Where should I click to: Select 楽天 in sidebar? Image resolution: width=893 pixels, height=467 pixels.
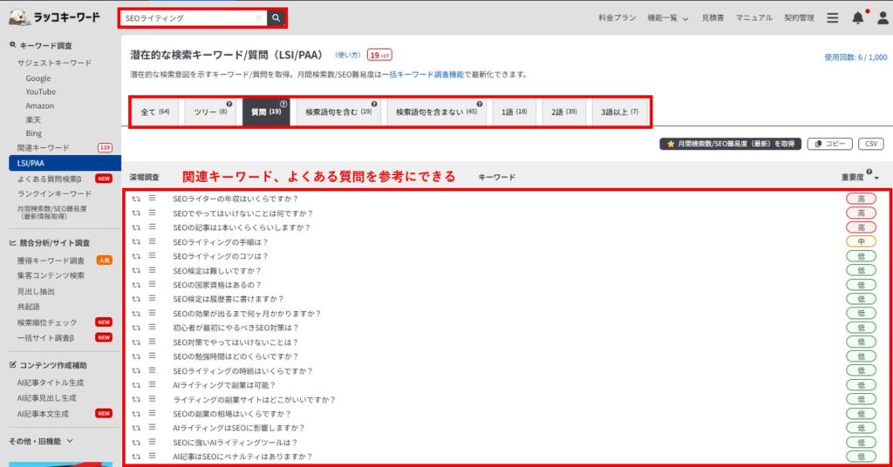click(33, 120)
